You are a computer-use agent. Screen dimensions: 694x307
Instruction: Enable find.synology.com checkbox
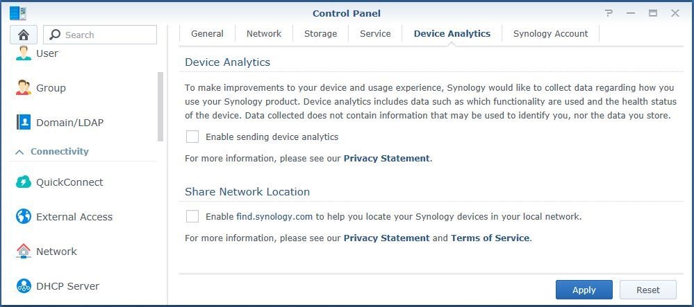(192, 217)
